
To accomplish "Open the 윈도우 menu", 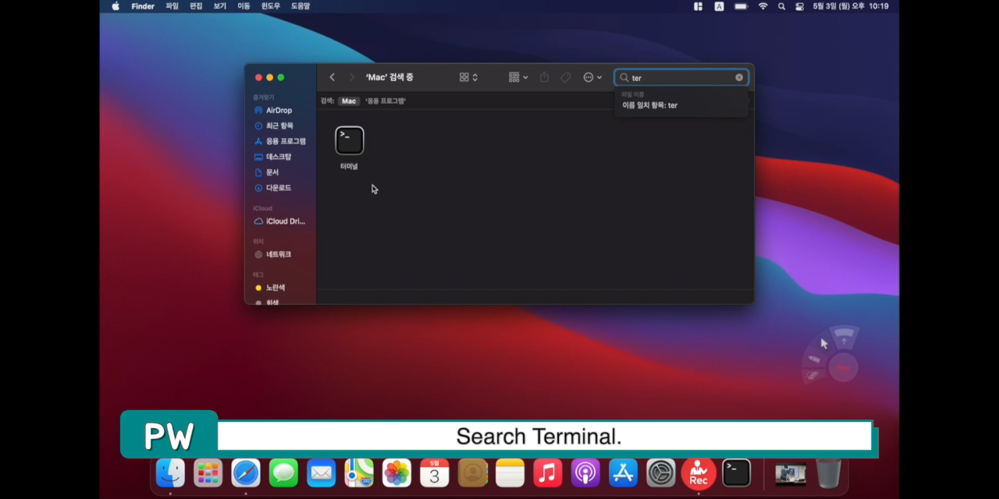I will (x=271, y=6).
